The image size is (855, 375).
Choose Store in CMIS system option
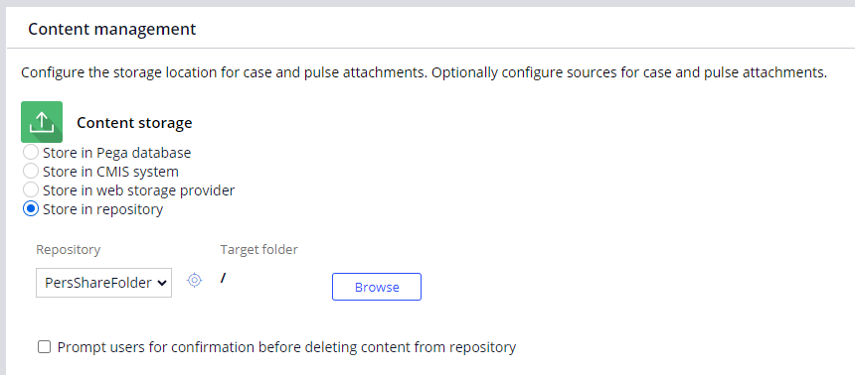31,172
